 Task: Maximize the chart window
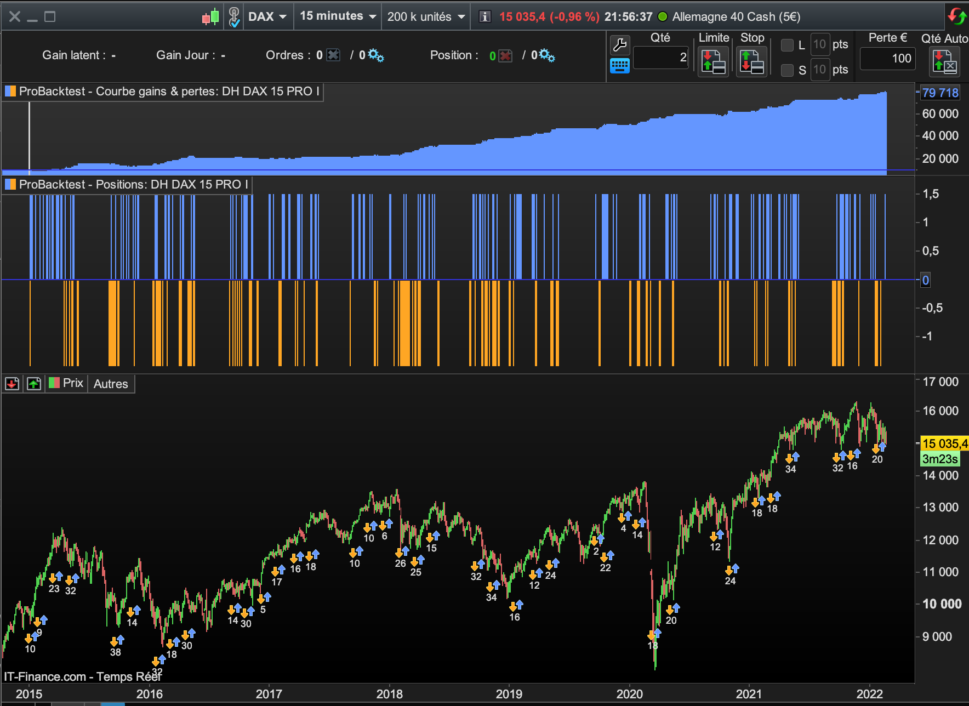click(50, 16)
